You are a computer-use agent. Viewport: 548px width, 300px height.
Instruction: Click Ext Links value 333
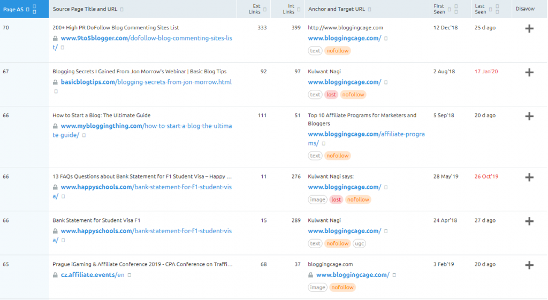[x=262, y=28]
